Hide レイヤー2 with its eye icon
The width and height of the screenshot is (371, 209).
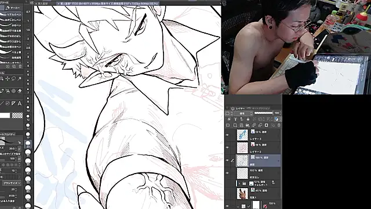pos(227,147)
